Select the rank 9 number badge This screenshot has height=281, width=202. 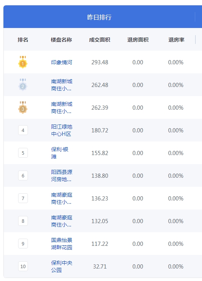pyautogui.click(x=23, y=244)
